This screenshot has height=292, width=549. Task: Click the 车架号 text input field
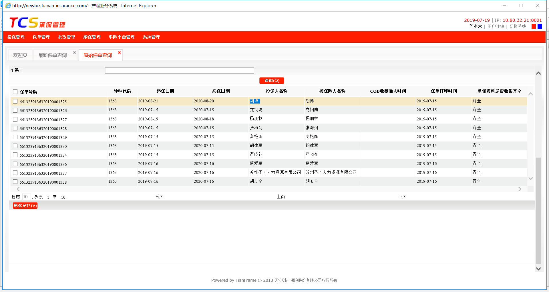179,71
